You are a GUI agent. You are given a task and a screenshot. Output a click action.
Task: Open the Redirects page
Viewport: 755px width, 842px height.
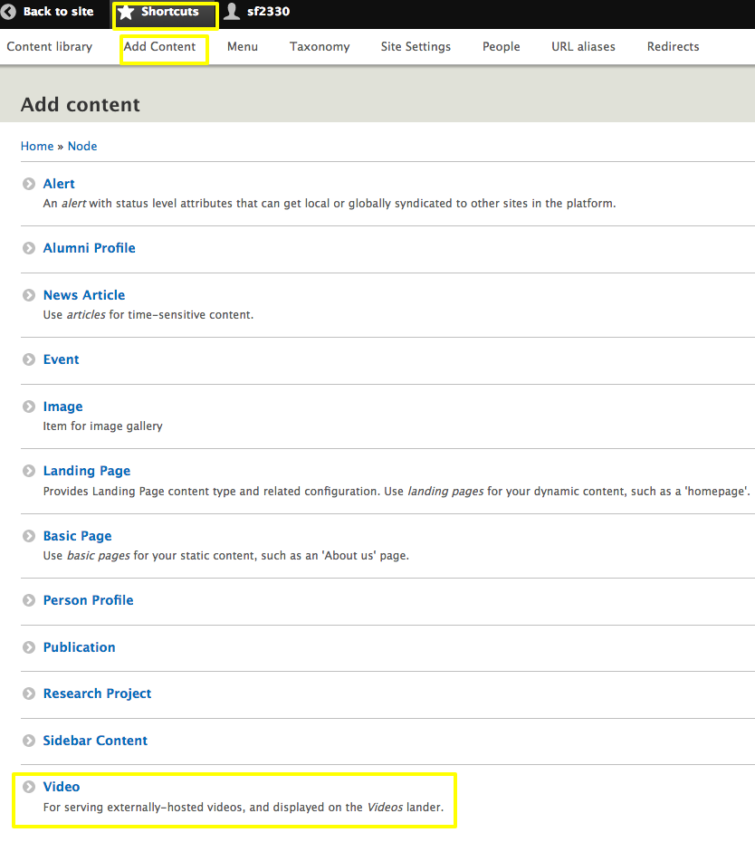pos(673,47)
